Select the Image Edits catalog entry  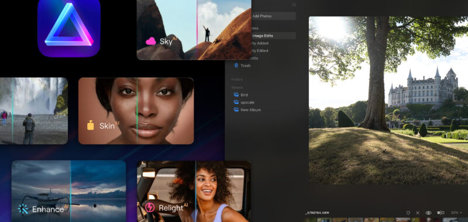click(273, 36)
